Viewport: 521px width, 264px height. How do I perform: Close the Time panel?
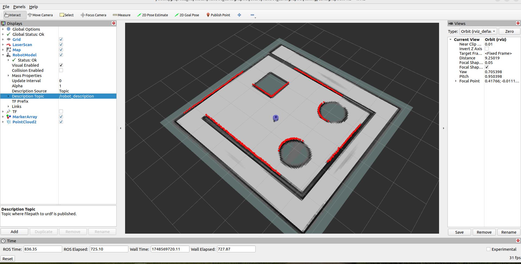tap(518, 241)
